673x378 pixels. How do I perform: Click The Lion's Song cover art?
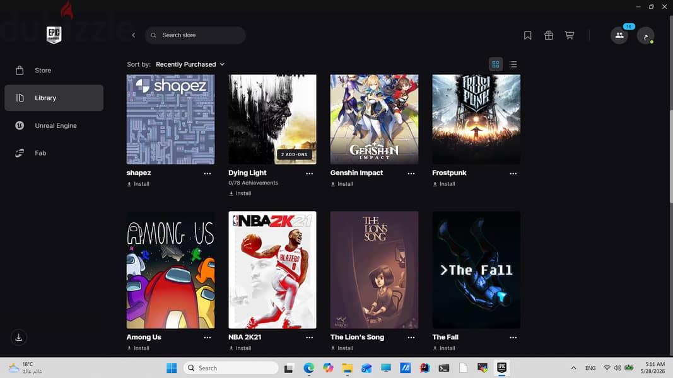pos(374,270)
